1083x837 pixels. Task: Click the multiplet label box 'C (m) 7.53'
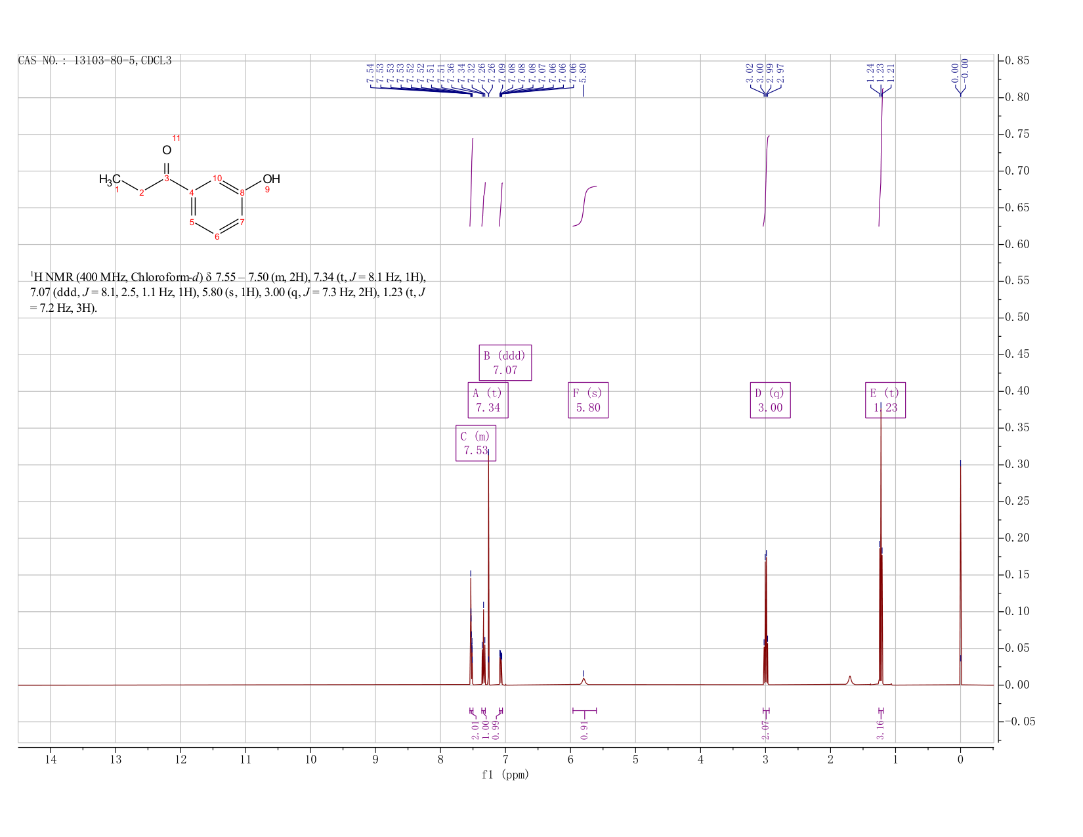point(475,443)
